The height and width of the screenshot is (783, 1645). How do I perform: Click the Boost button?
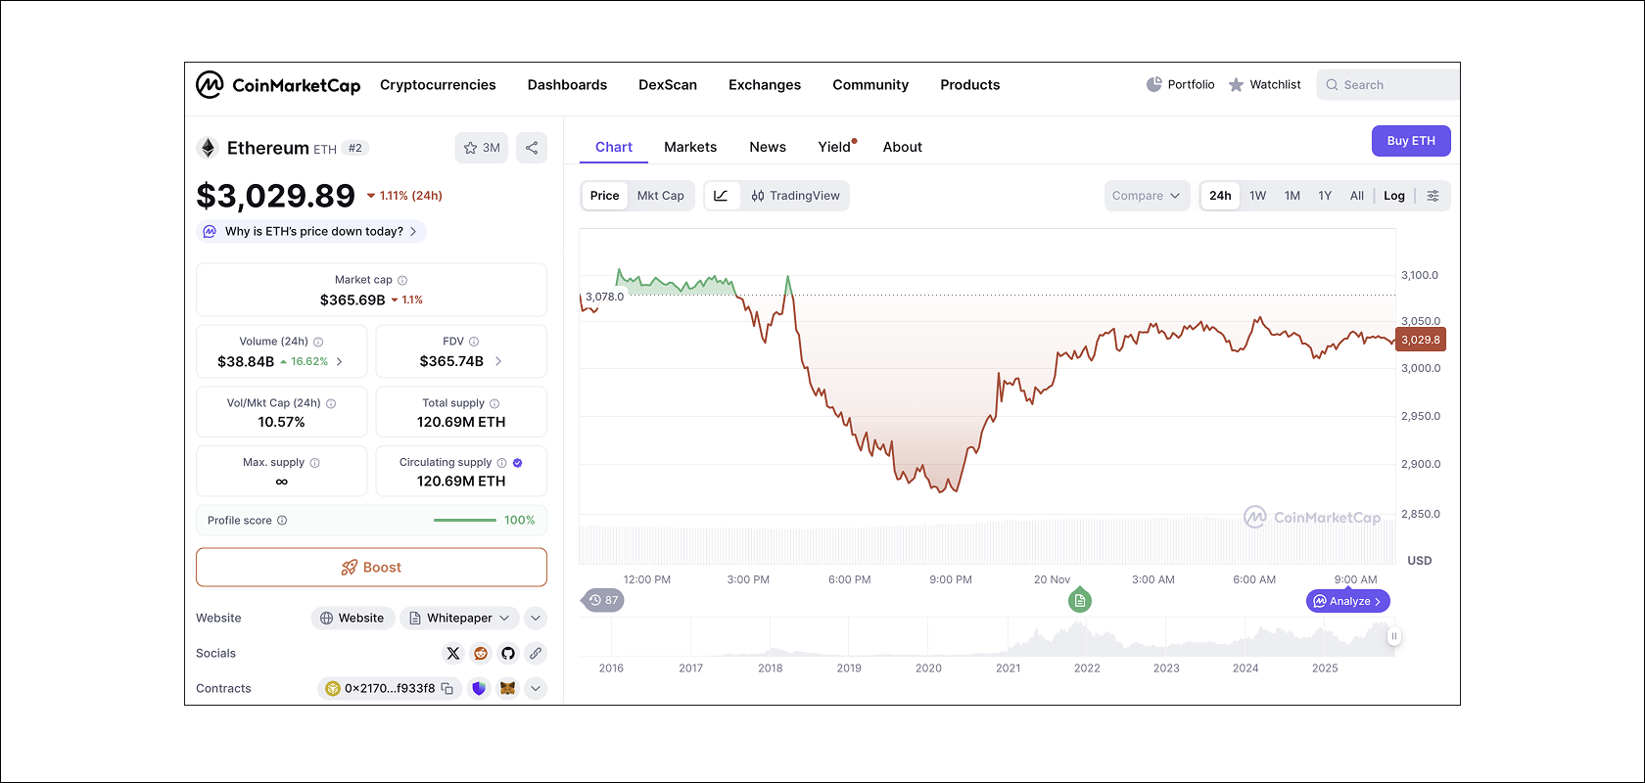pos(371,568)
